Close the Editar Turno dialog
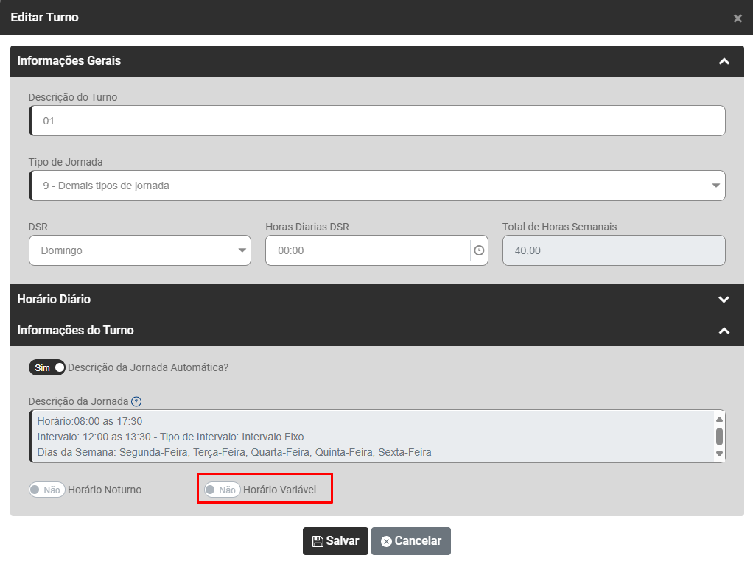 click(738, 18)
